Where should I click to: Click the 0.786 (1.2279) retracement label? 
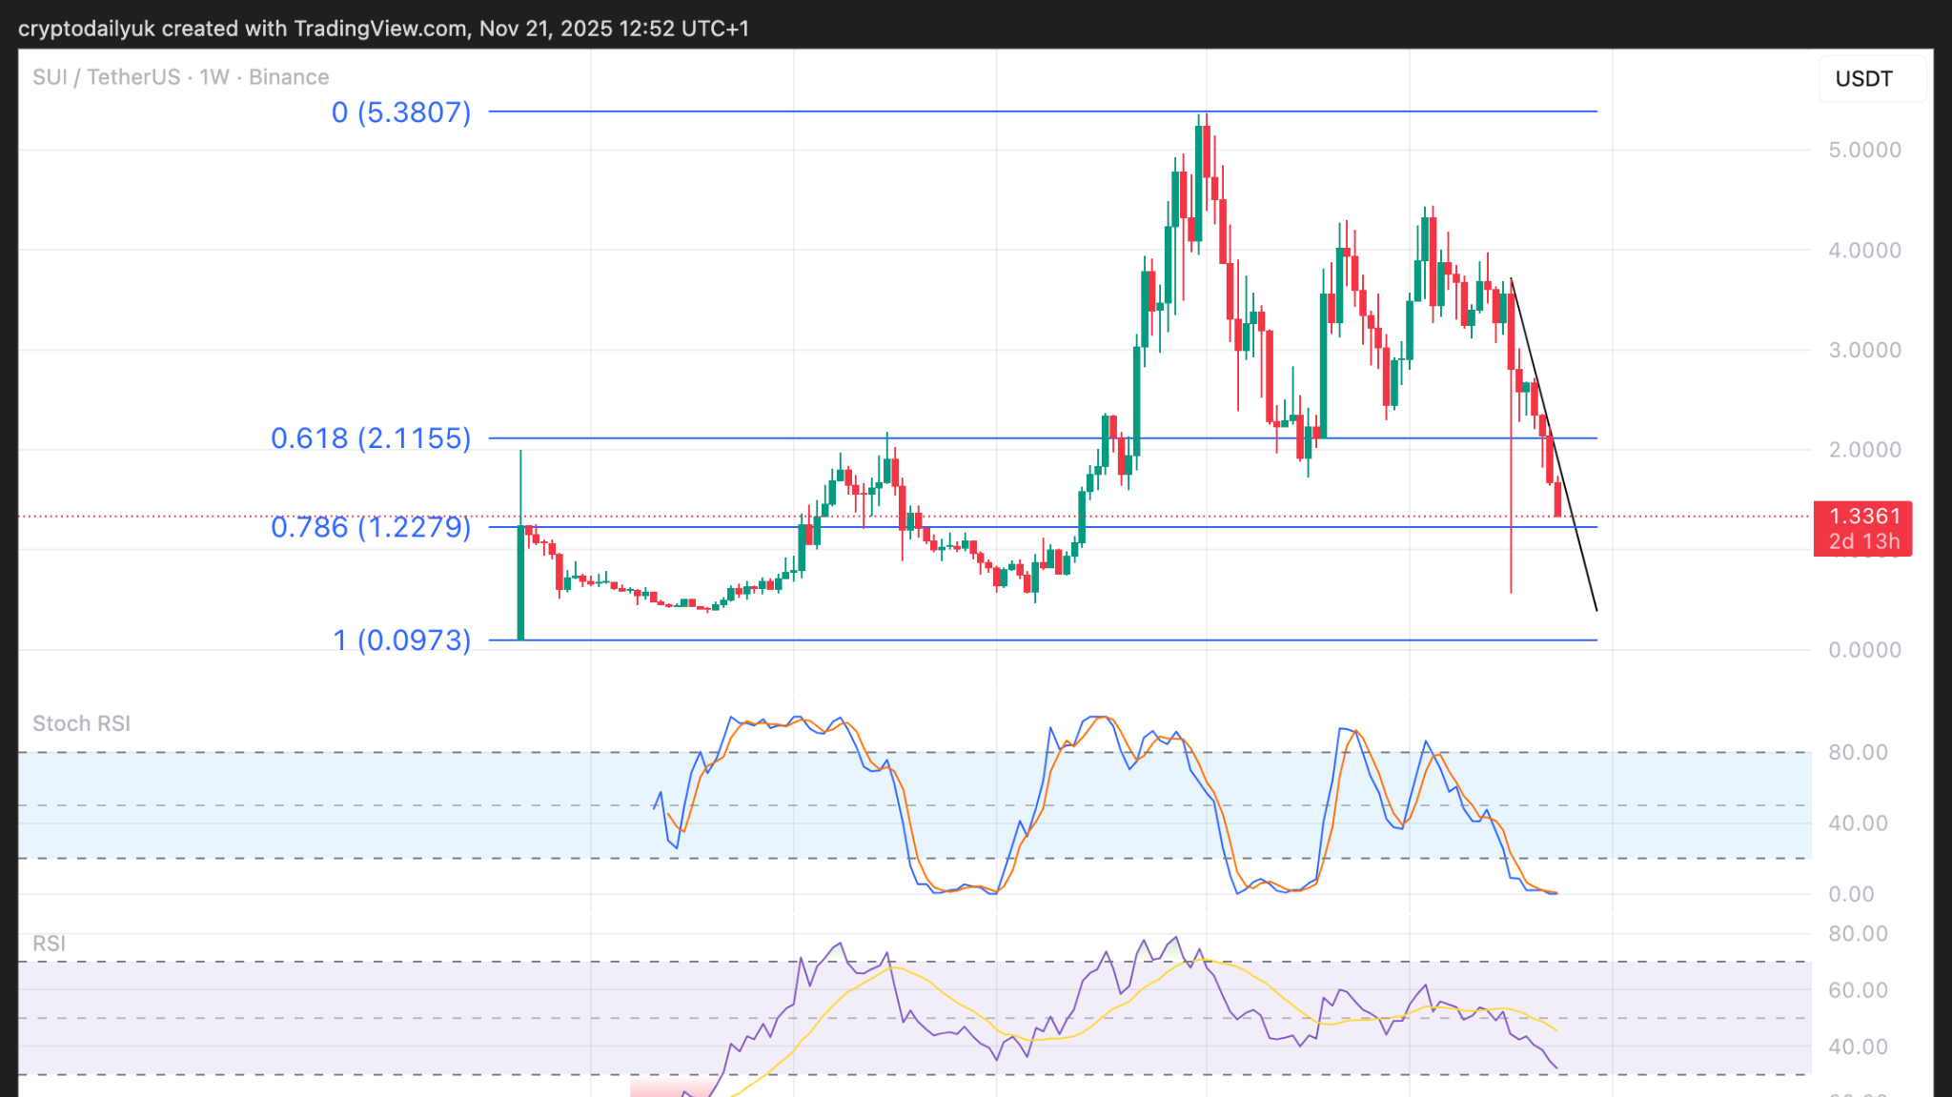371,527
